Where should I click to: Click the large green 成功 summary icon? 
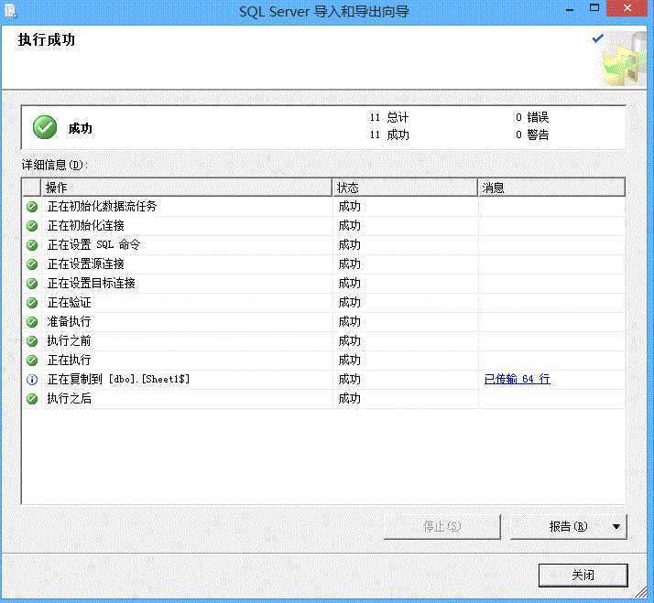45,127
